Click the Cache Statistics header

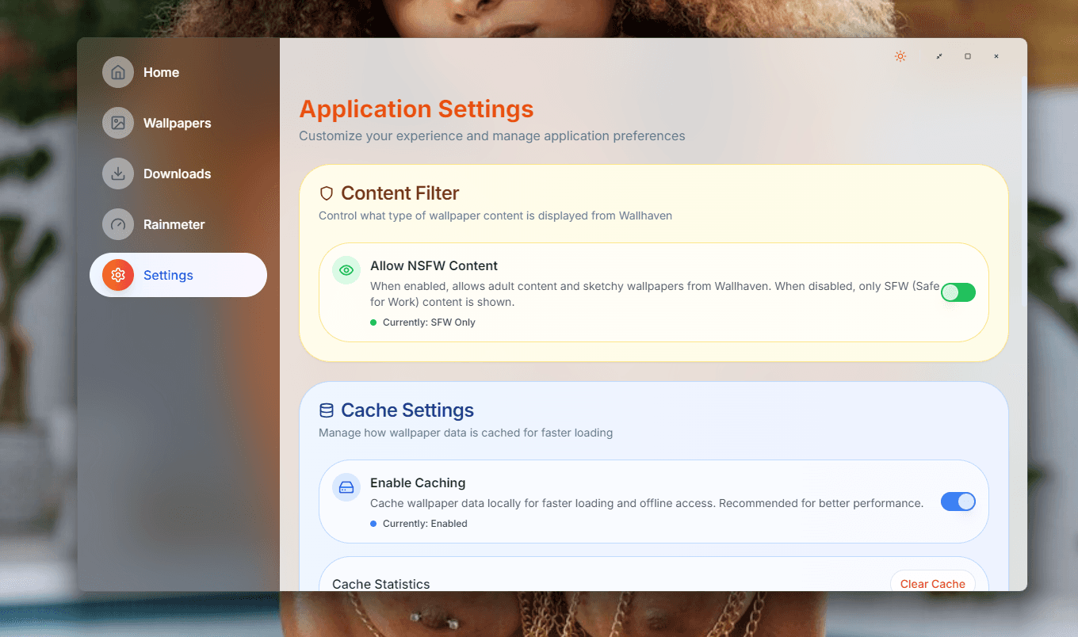tap(381, 584)
